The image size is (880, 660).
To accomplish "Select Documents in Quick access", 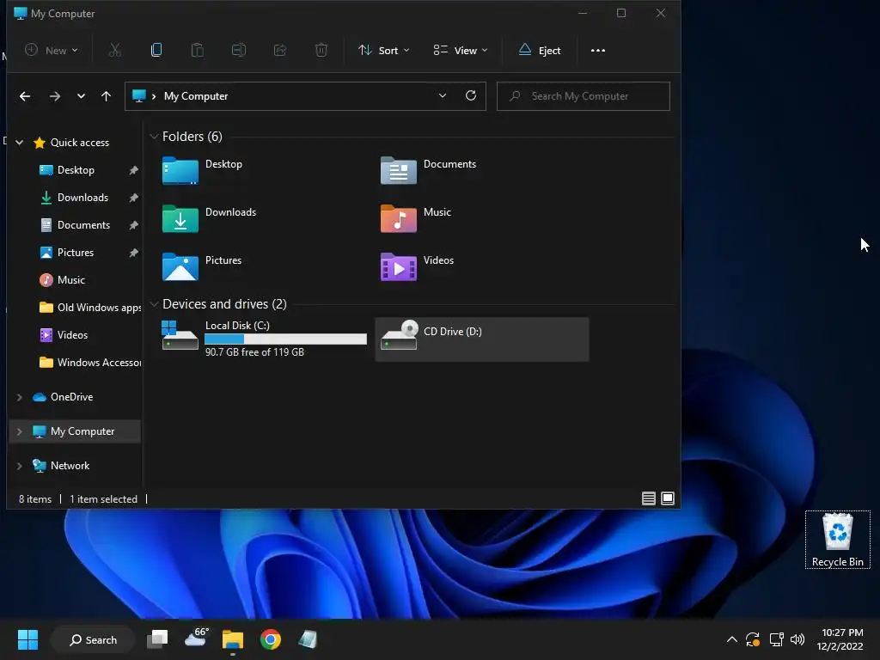I will point(83,225).
